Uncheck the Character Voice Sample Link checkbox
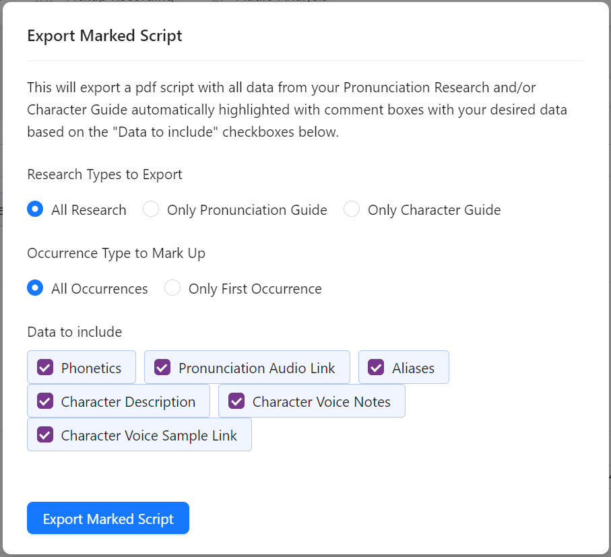The height and width of the screenshot is (557, 611). [44, 434]
